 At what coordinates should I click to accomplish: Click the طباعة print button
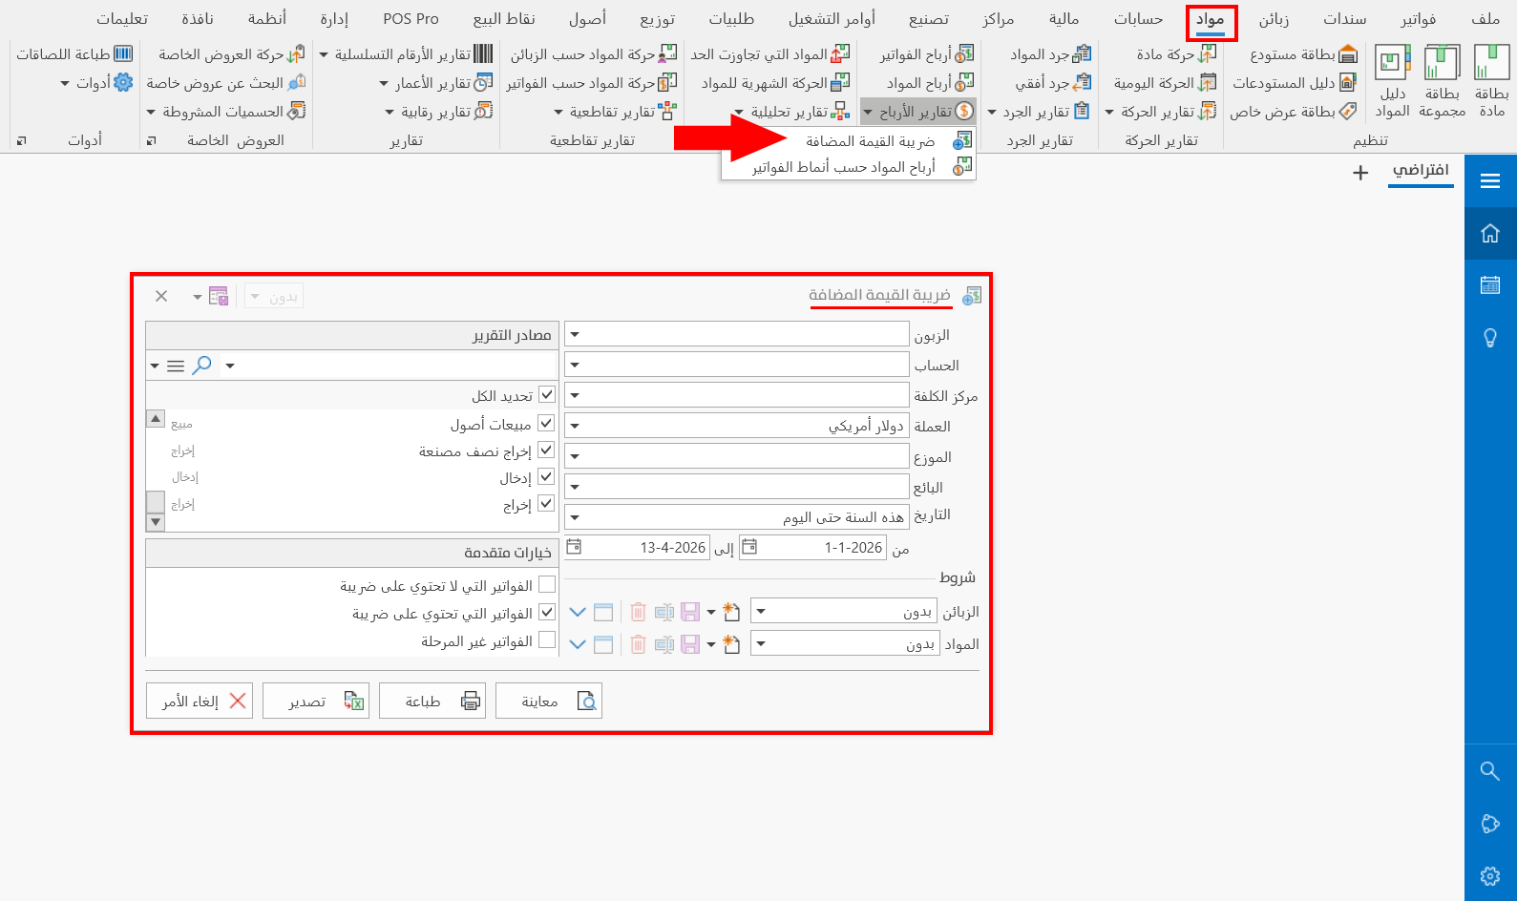point(432,701)
